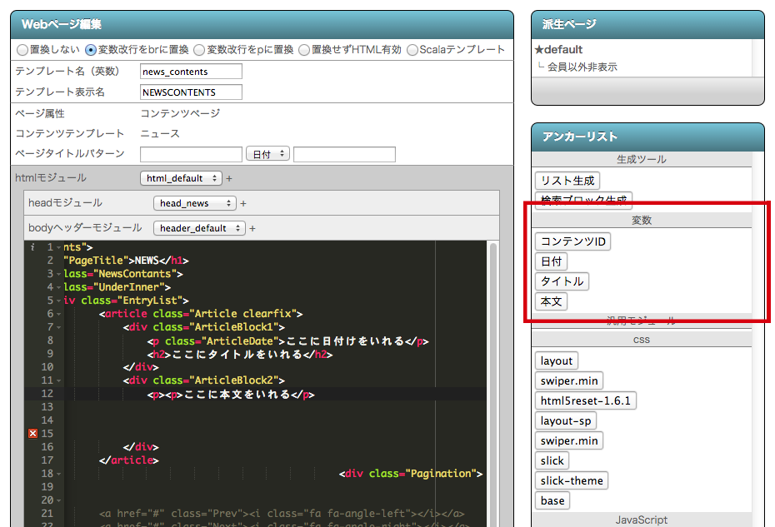Click the 生成ツール section header

coord(642,160)
